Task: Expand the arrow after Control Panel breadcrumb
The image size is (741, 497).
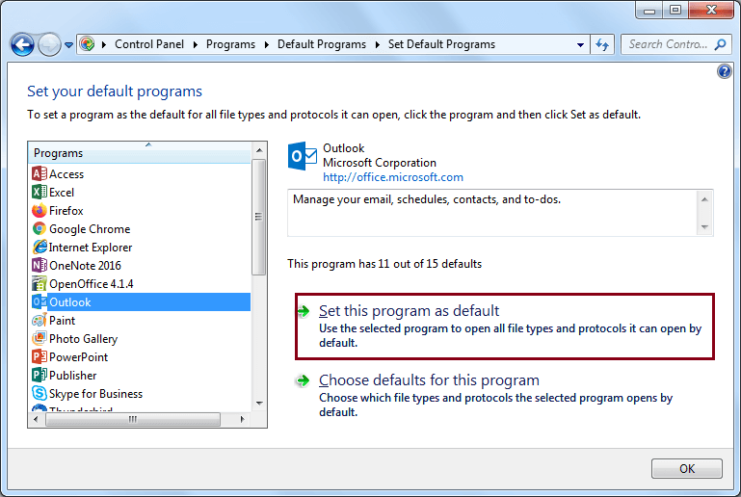Action: [196, 44]
